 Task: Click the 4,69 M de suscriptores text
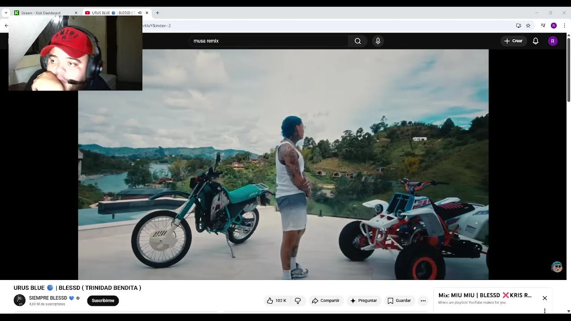tap(47, 304)
